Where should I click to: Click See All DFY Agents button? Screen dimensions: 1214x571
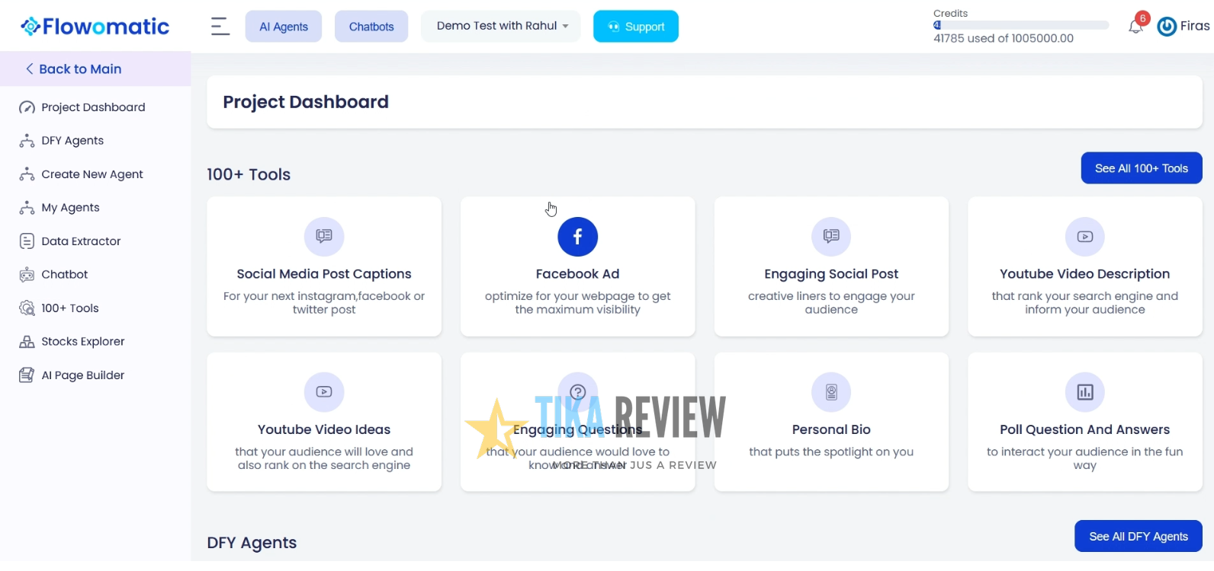click(x=1139, y=536)
